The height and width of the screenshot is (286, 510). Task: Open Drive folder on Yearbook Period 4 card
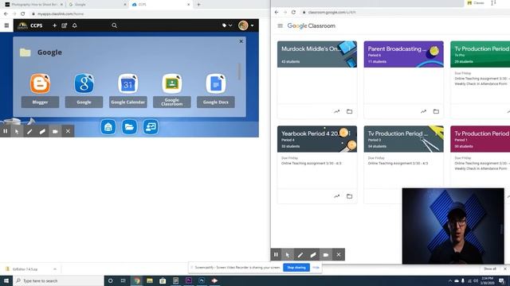[x=349, y=196]
